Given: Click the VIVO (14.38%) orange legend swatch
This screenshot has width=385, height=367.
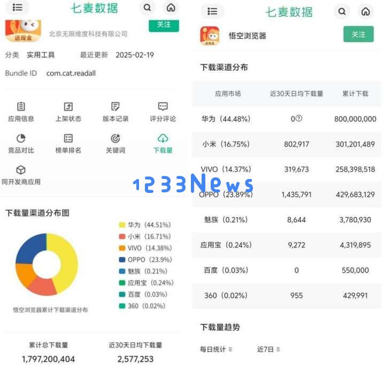Looking at the screenshot, I should (122, 248).
